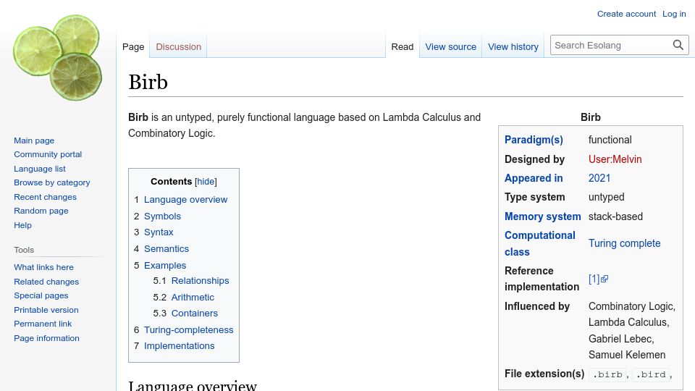Open the 2021 year link
695x391 pixels.
[599, 178]
